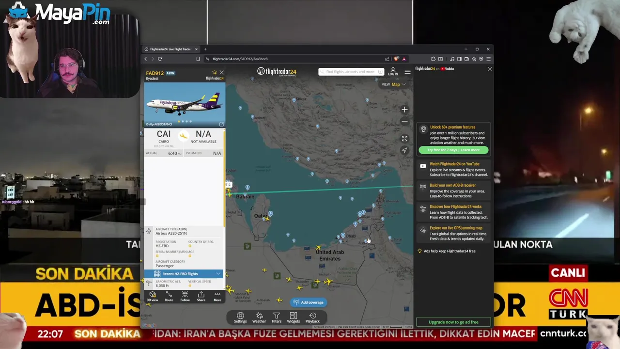This screenshot has height=349, width=620.
Task: Click Upgrade now to go ad free
Action: [x=453, y=322]
